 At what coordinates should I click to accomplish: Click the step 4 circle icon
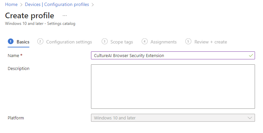pos(144,41)
